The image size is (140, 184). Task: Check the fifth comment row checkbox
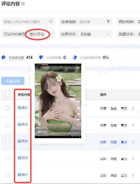[x=8, y=175]
